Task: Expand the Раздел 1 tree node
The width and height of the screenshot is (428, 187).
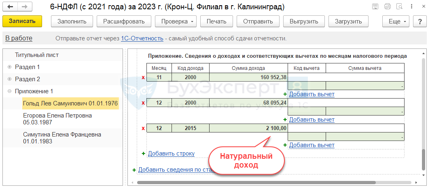Action: (9, 67)
